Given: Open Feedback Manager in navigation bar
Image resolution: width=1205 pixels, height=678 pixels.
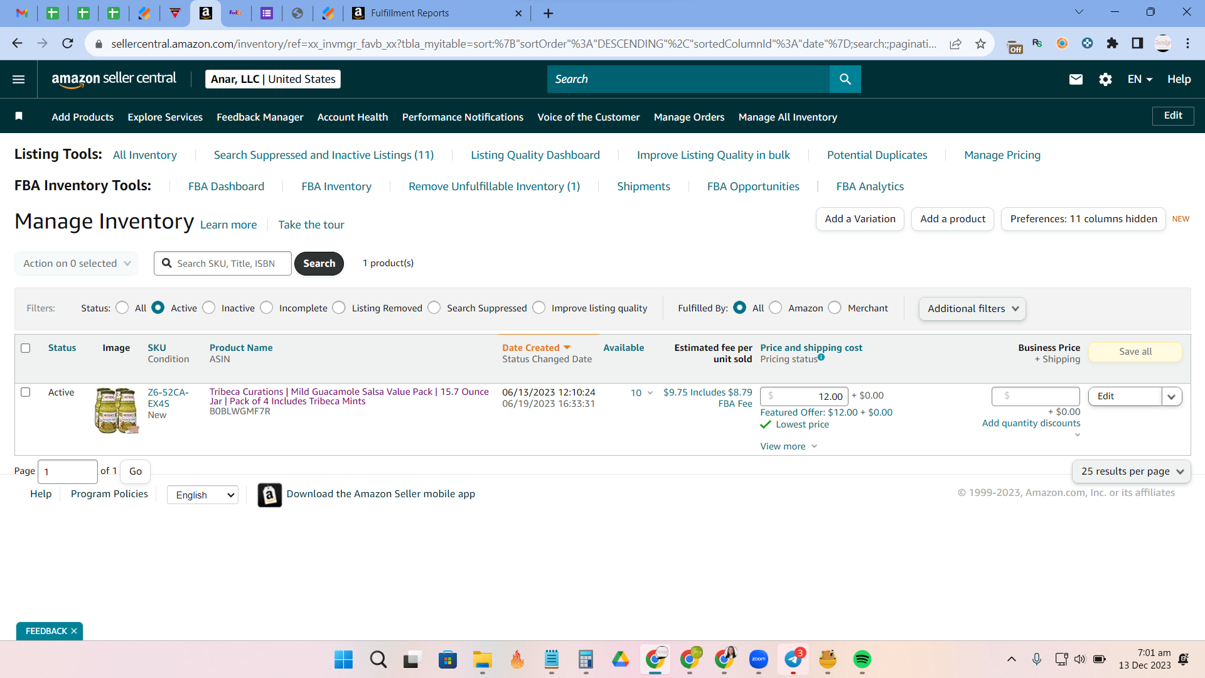Looking at the screenshot, I should (x=260, y=117).
